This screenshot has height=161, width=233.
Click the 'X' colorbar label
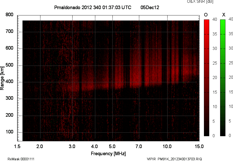click(x=224, y=15)
